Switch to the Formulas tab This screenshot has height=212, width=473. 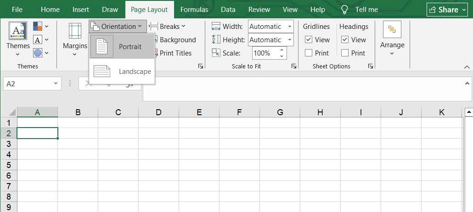tap(194, 9)
